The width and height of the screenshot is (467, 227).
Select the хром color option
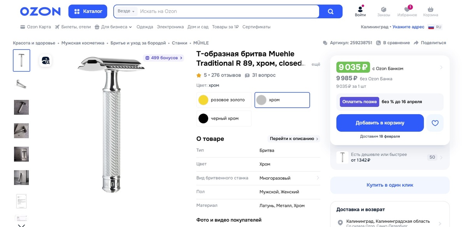[x=282, y=100]
